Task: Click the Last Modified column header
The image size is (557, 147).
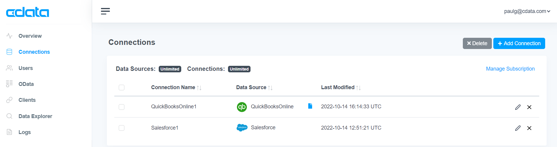Action: pyautogui.click(x=338, y=87)
